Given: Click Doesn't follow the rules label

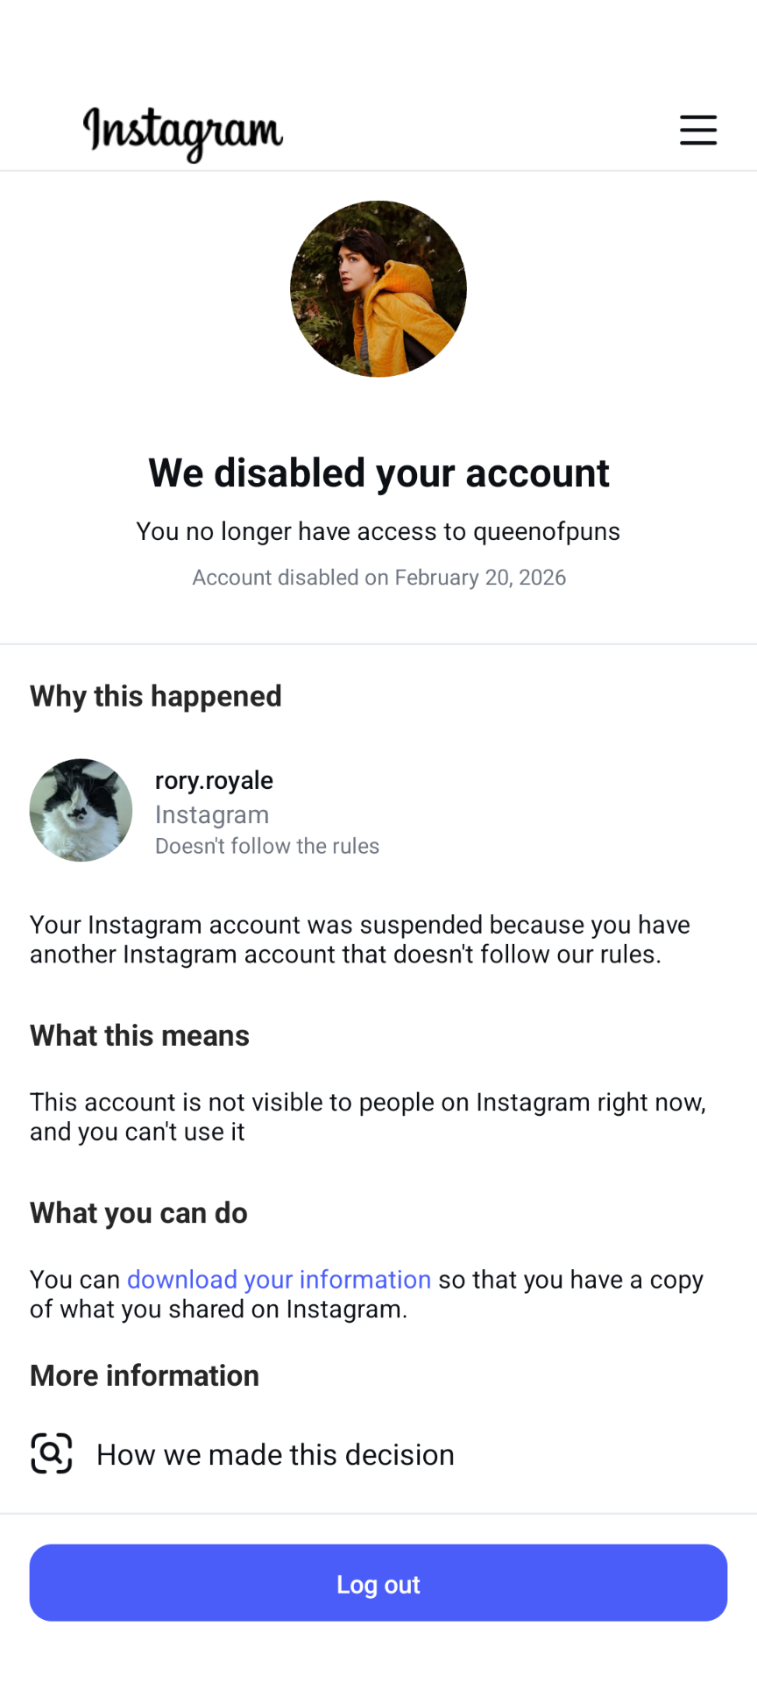Looking at the screenshot, I should click(267, 846).
